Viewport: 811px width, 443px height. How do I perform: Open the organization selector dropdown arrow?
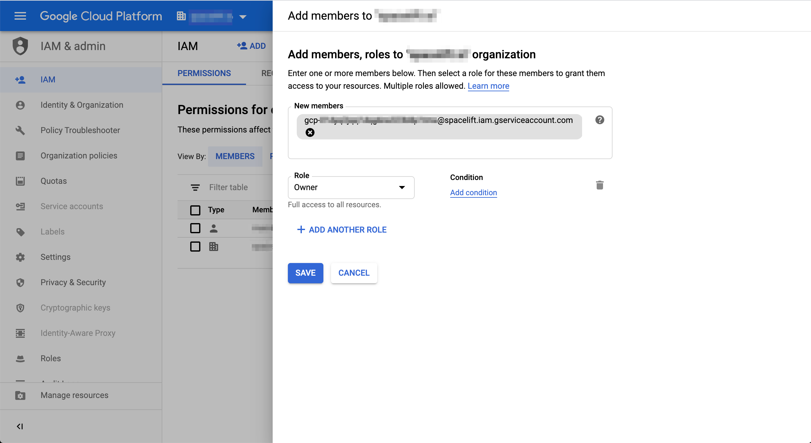click(243, 16)
